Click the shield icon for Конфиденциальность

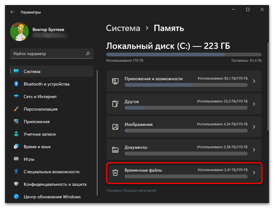pyautogui.click(x=16, y=184)
